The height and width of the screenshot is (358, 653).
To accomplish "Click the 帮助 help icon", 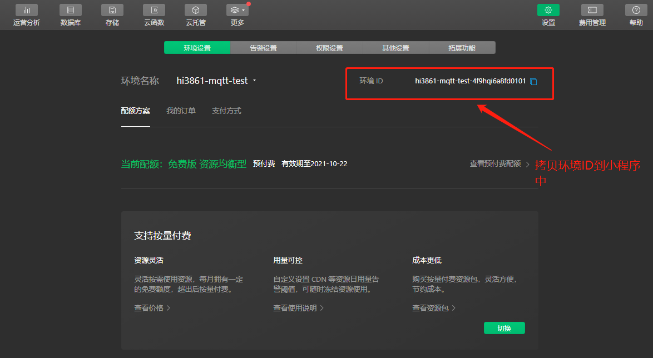I will point(636,10).
